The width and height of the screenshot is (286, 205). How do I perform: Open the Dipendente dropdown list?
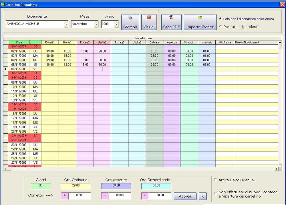66,24
